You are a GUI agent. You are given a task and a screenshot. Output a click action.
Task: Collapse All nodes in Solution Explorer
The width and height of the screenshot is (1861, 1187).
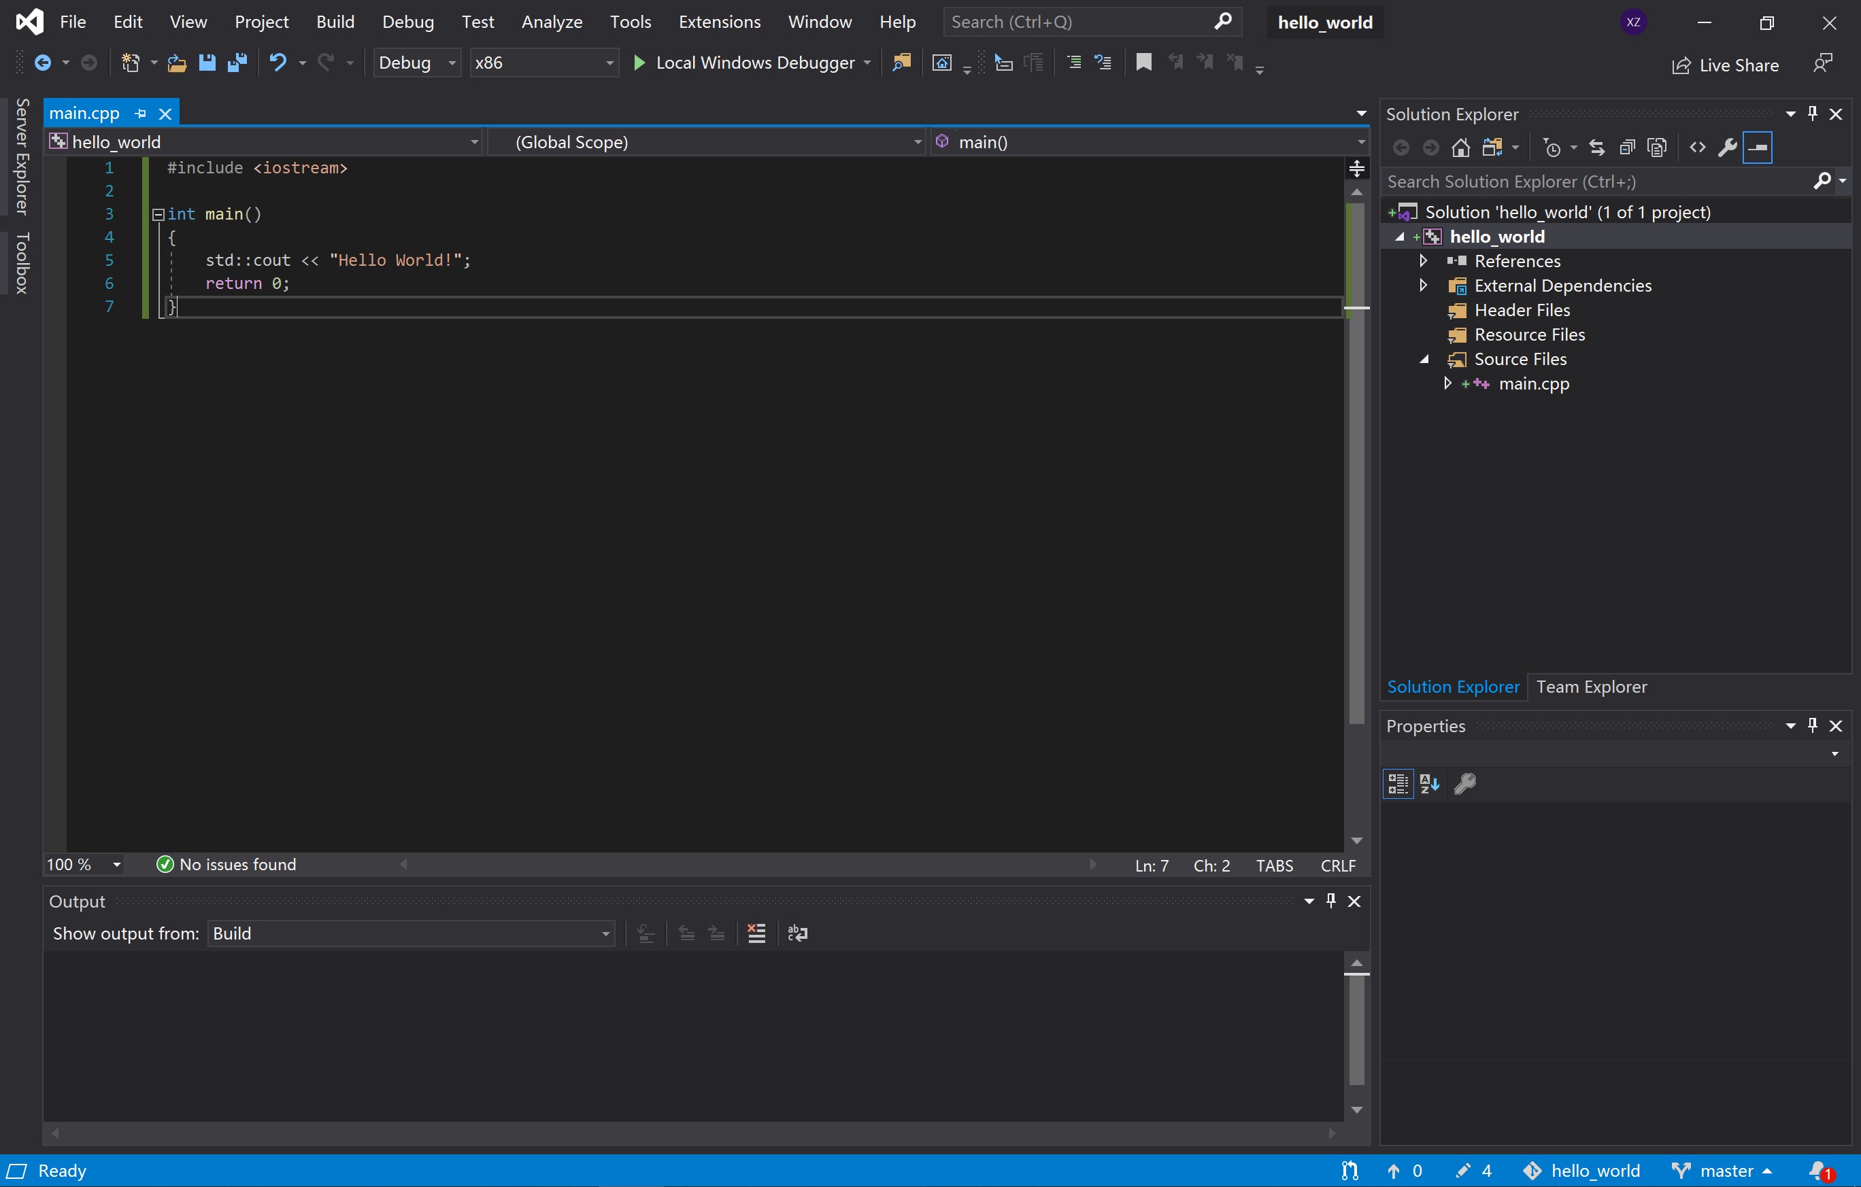point(1627,148)
